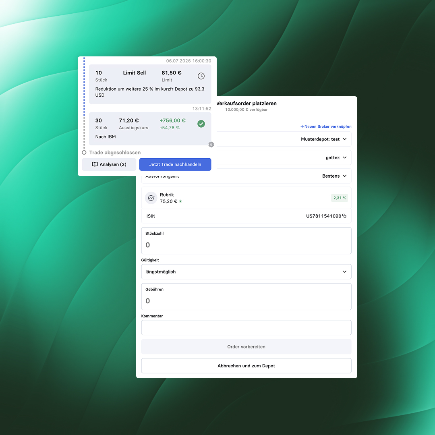Click the 71,20 € Ausstiegskurs value

pyautogui.click(x=129, y=121)
